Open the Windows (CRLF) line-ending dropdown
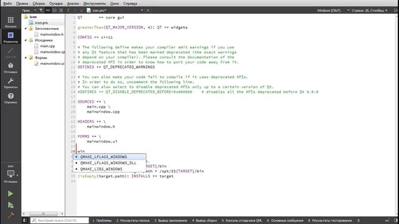The height and width of the screenshot is (224, 399). (x=333, y=11)
